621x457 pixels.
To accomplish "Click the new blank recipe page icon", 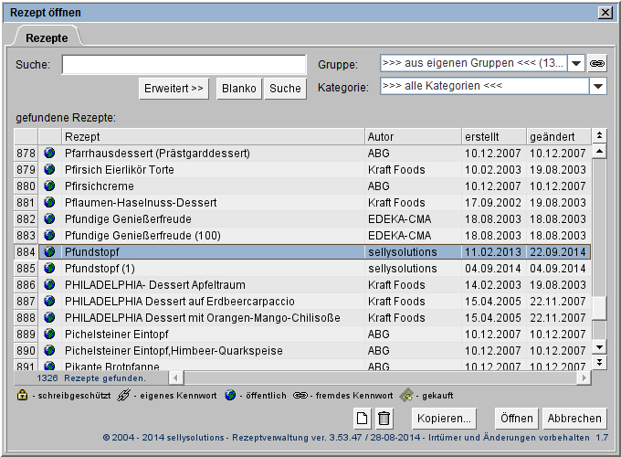I will (x=363, y=419).
